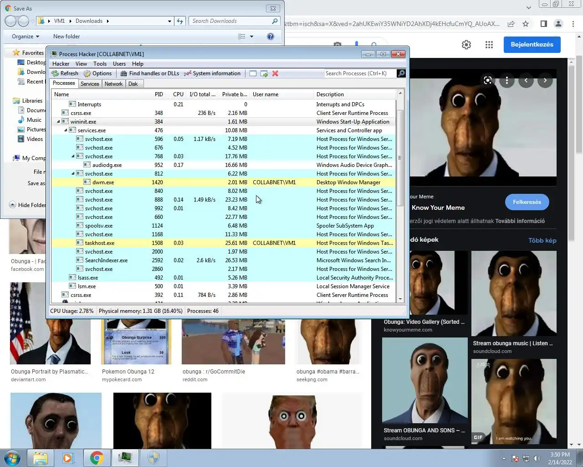Click the share icon in Chrome address bar
Image resolution: width=583 pixels, height=467 pixels.
pos(511,24)
